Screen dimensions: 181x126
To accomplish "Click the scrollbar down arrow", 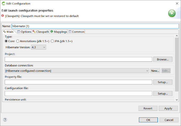I will click(177, 100).
